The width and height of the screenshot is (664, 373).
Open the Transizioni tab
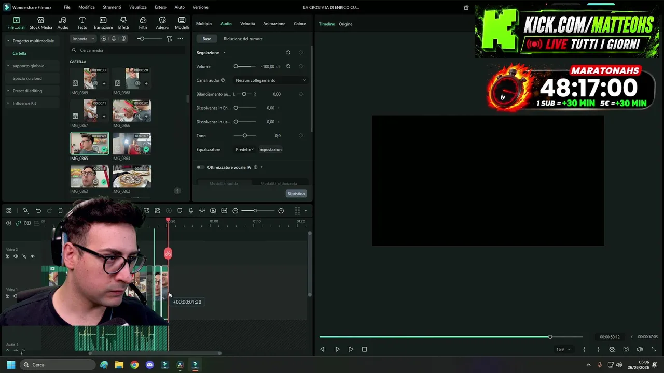[103, 23]
